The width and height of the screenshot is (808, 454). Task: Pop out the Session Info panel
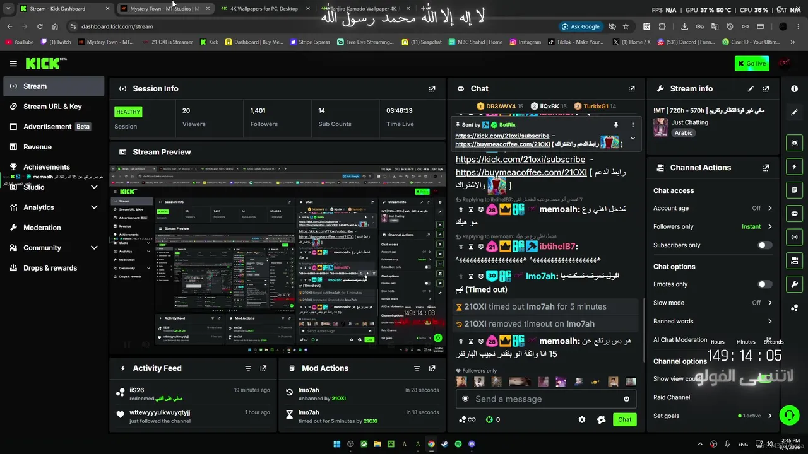tap(432, 89)
